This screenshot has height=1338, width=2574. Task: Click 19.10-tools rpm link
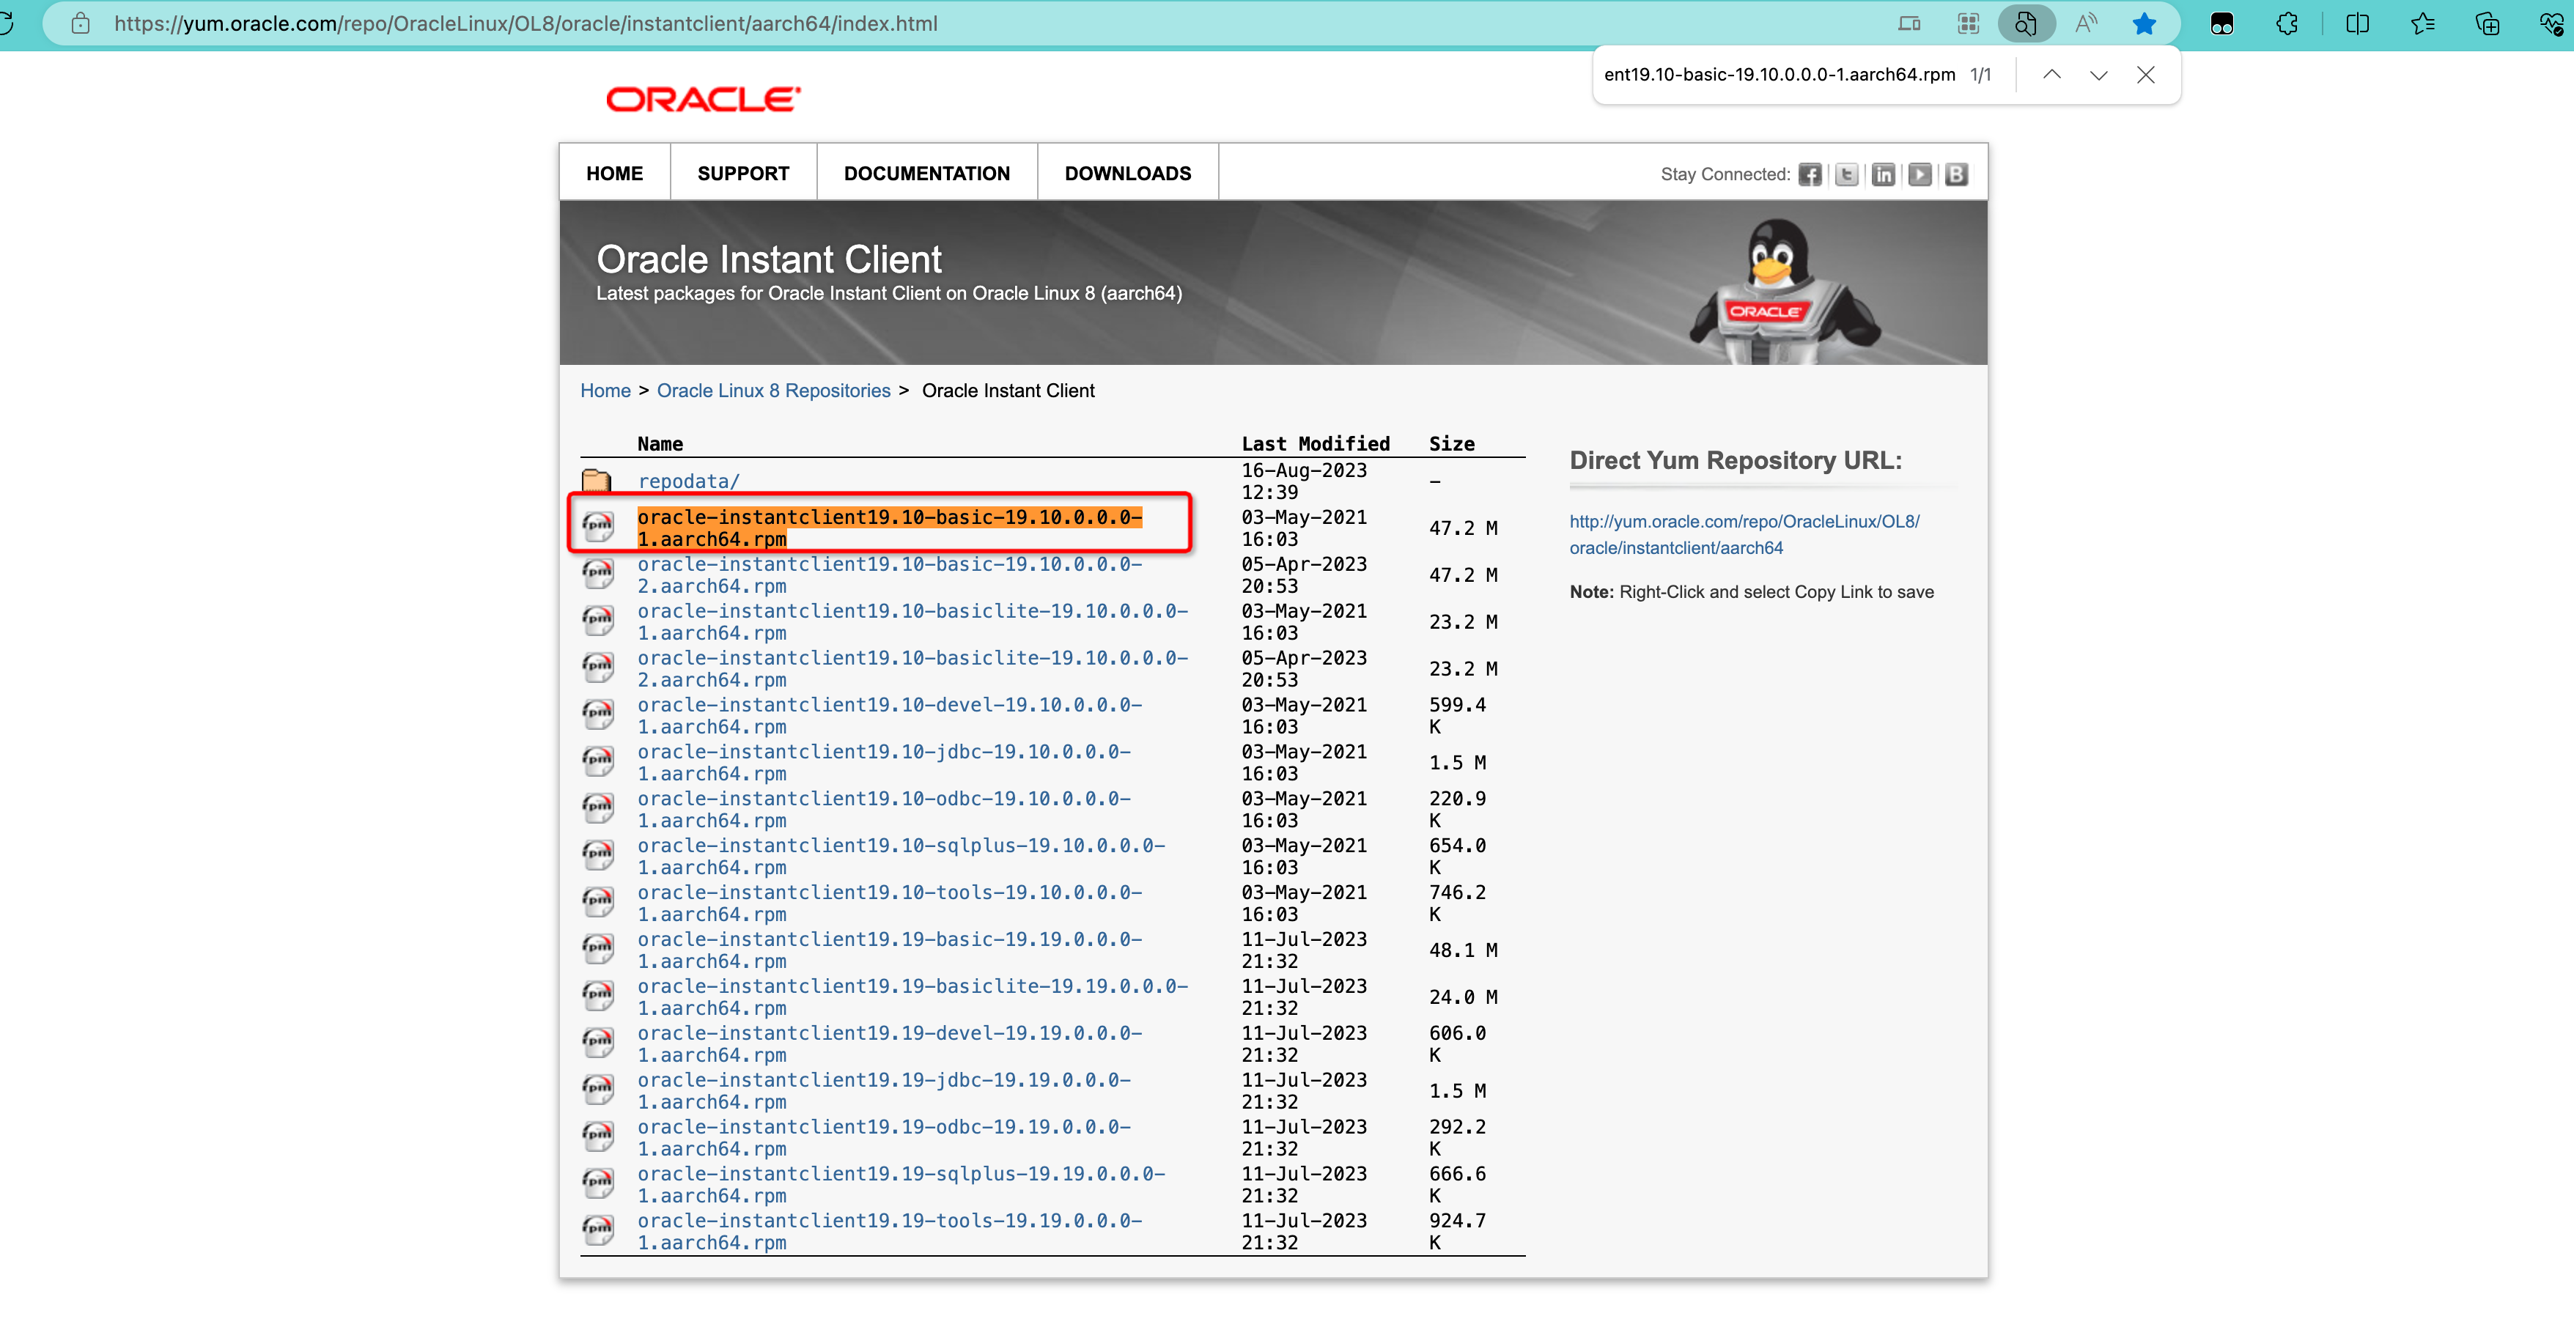[x=889, y=903]
